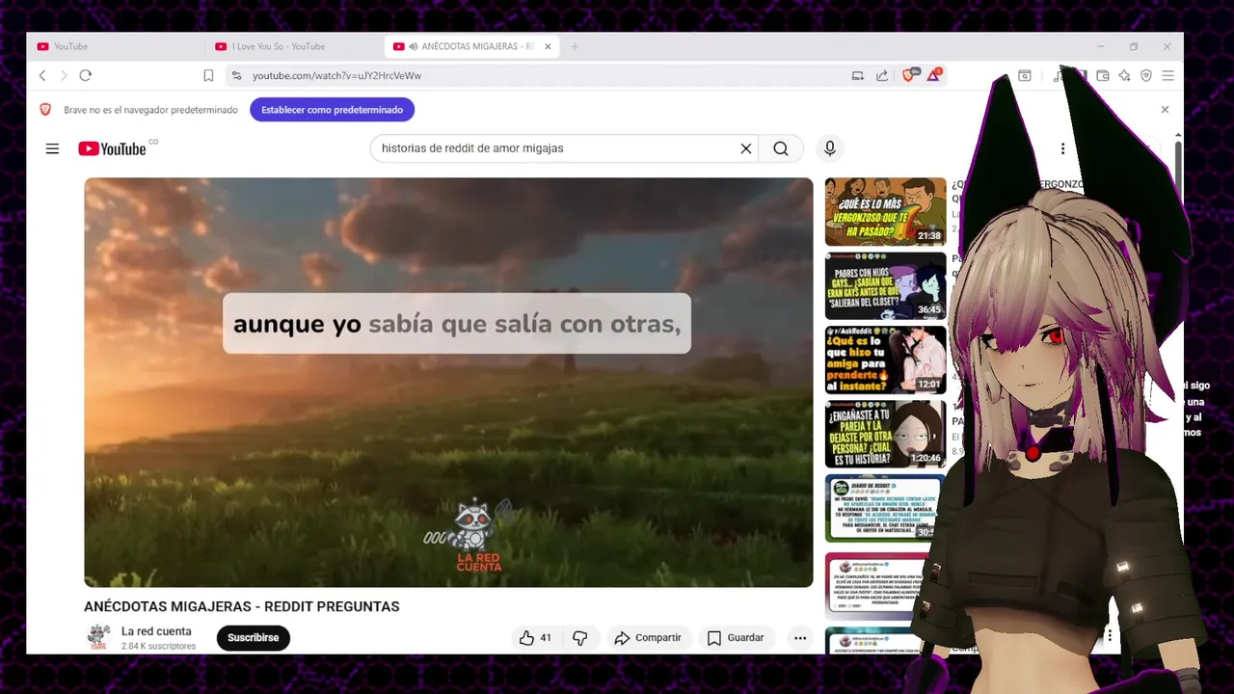Image resolution: width=1234 pixels, height=694 pixels.
Task: Like the video with thumbs up
Action: [x=535, y=637]
